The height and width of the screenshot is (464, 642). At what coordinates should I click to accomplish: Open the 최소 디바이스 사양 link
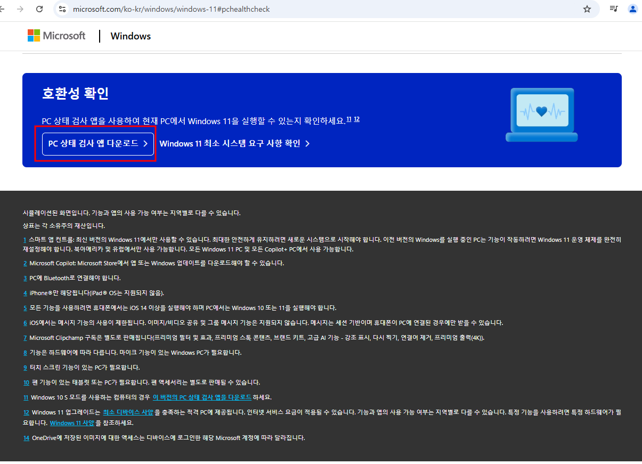(128, 412)
